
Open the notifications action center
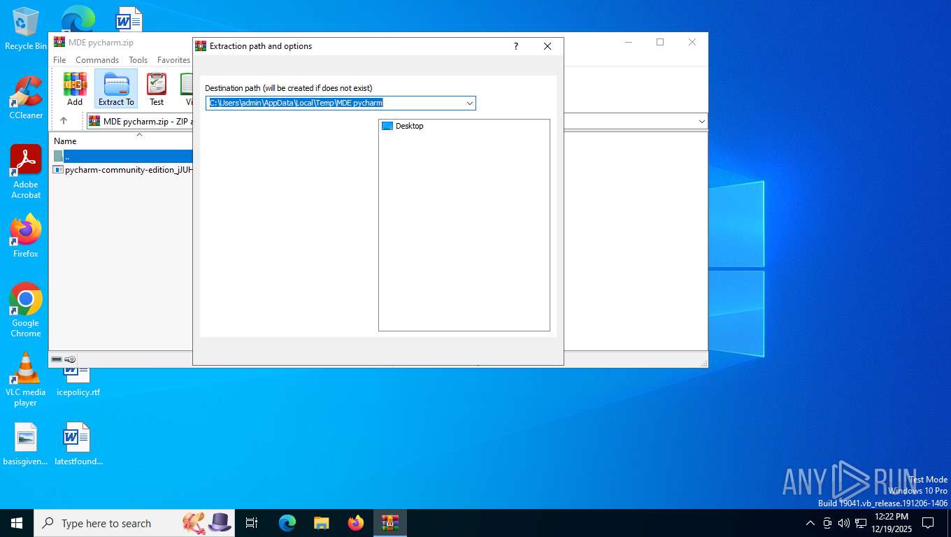click(x=928, y=523)
